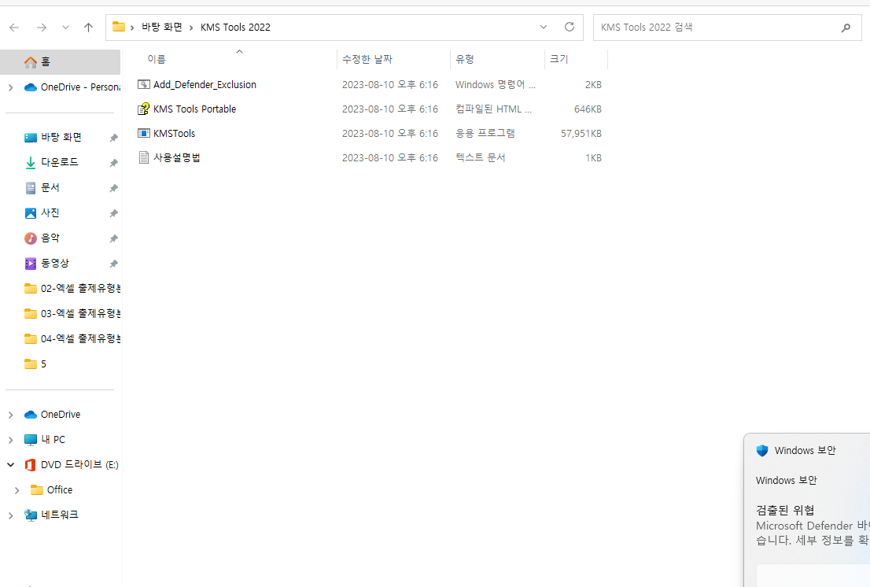Open the 03-엑셀 출제유형 folder in sidebar

click(x=72, y=313)
